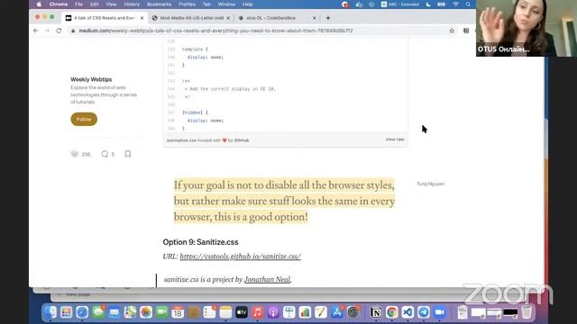Open FaceTime from the dock
Viewport: 577px width, 324px height.
coord(162,312)
